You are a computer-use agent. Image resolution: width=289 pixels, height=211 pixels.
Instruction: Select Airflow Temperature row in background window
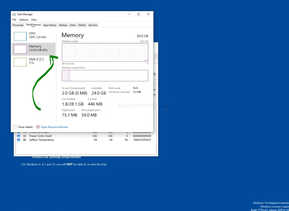coord(84,140)
